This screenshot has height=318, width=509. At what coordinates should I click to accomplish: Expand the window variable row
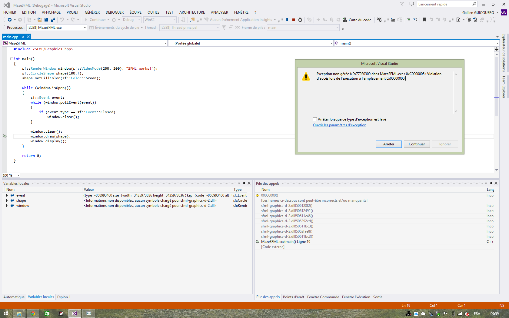[x=7, y=205]
